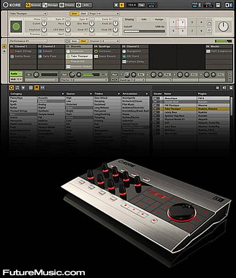Select morph square 7

point(192,31)
